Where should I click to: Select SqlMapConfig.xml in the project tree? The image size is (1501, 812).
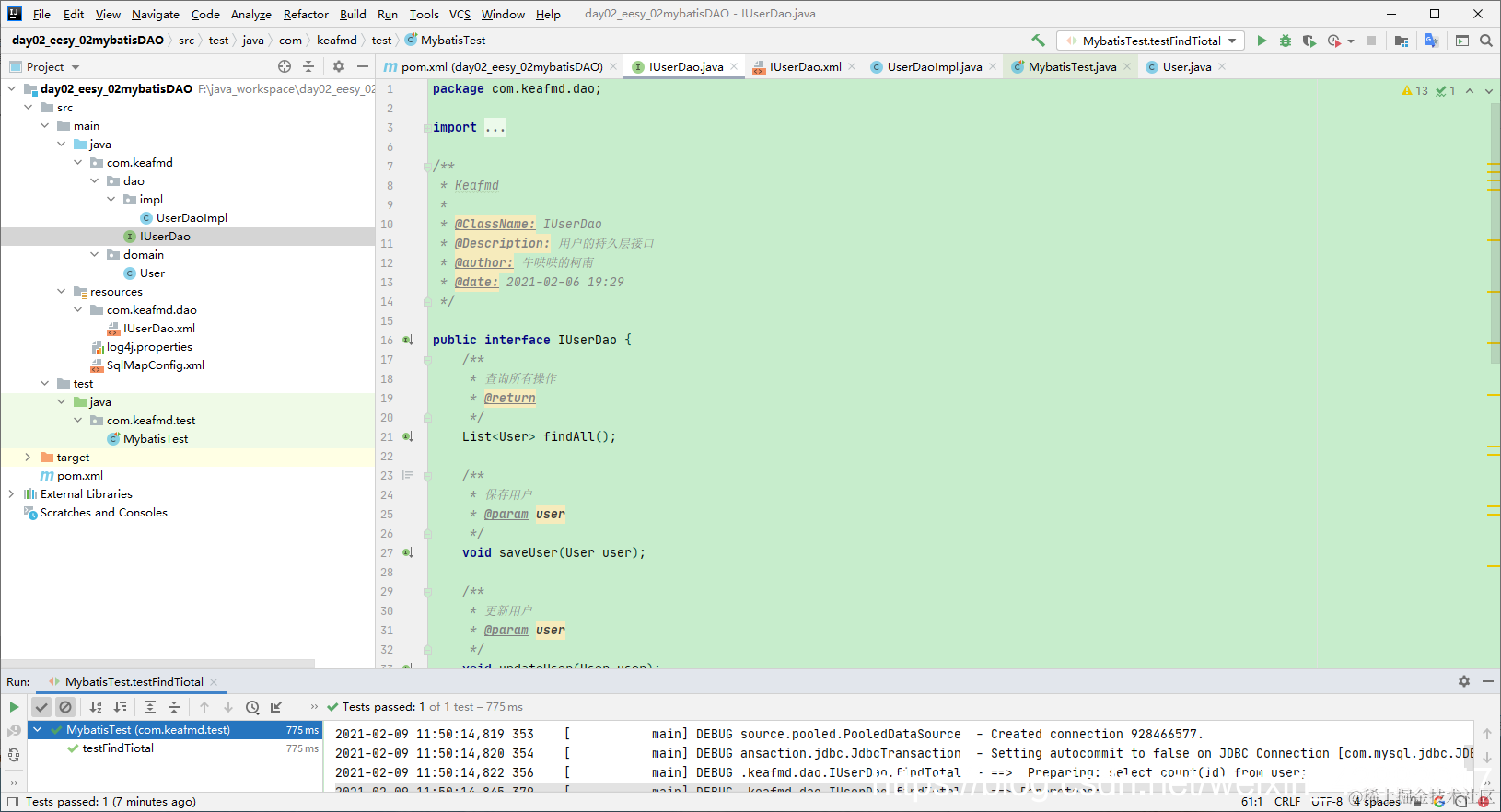156,365
